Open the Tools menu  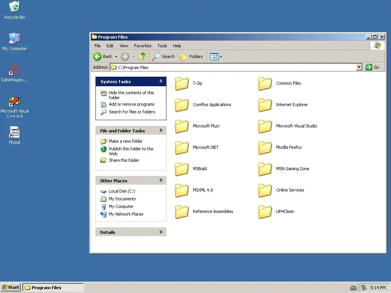[x=162, y=46]
